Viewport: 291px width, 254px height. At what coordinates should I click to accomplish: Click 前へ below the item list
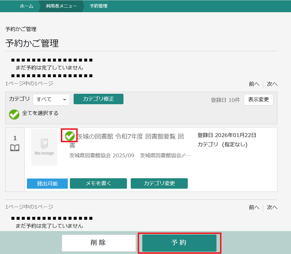coord(254,207)
